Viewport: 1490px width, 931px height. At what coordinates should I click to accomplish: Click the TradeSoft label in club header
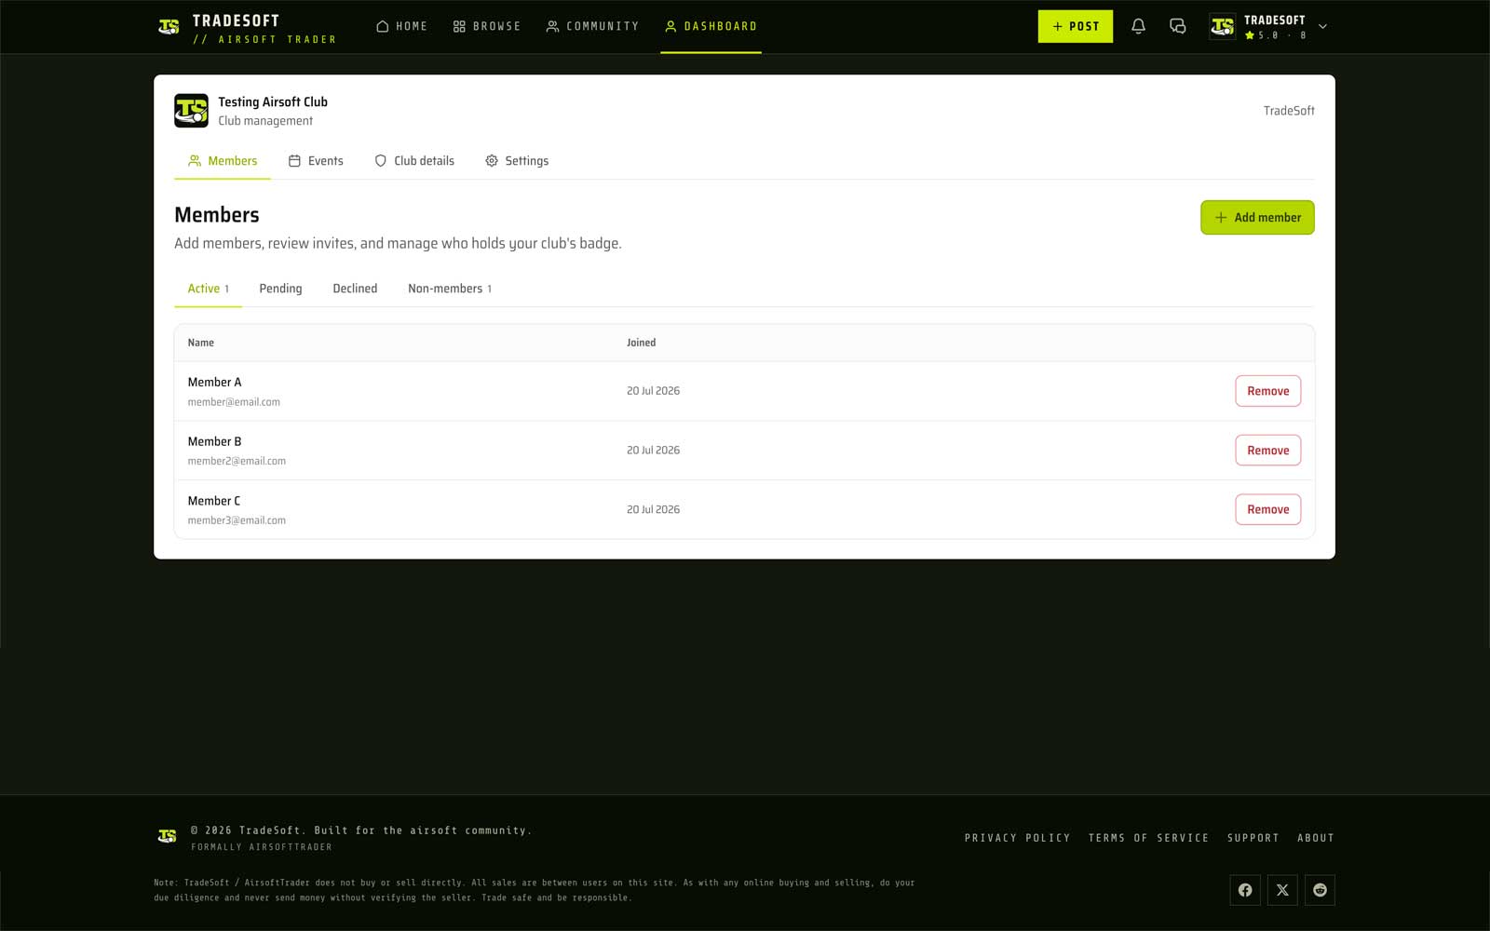[1289, 111]
